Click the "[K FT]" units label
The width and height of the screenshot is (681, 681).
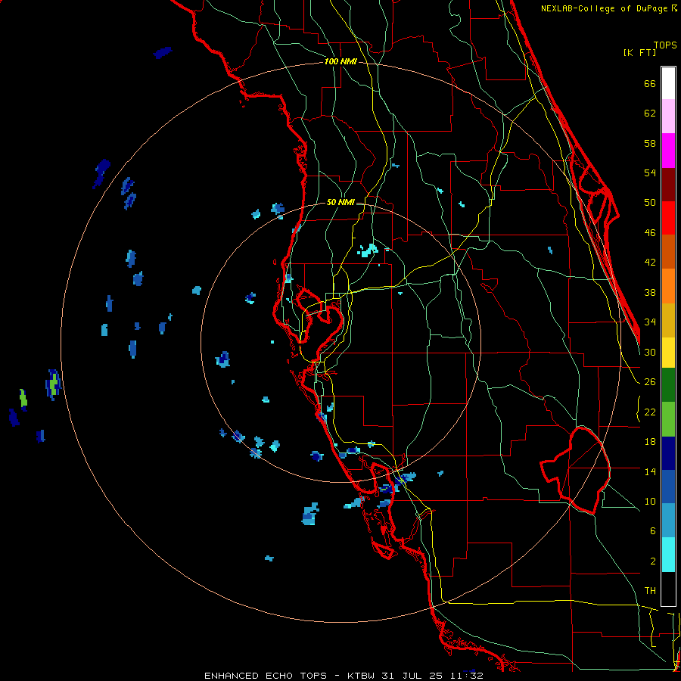tap(639, 52)
